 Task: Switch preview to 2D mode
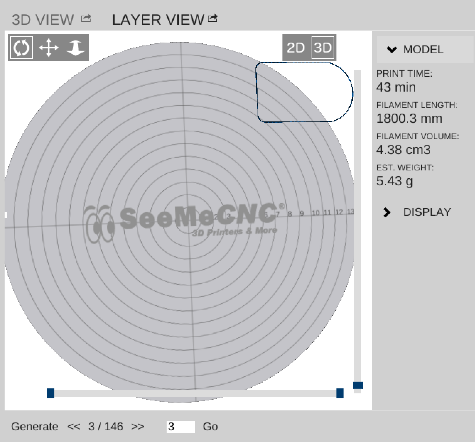pos(296,48)
